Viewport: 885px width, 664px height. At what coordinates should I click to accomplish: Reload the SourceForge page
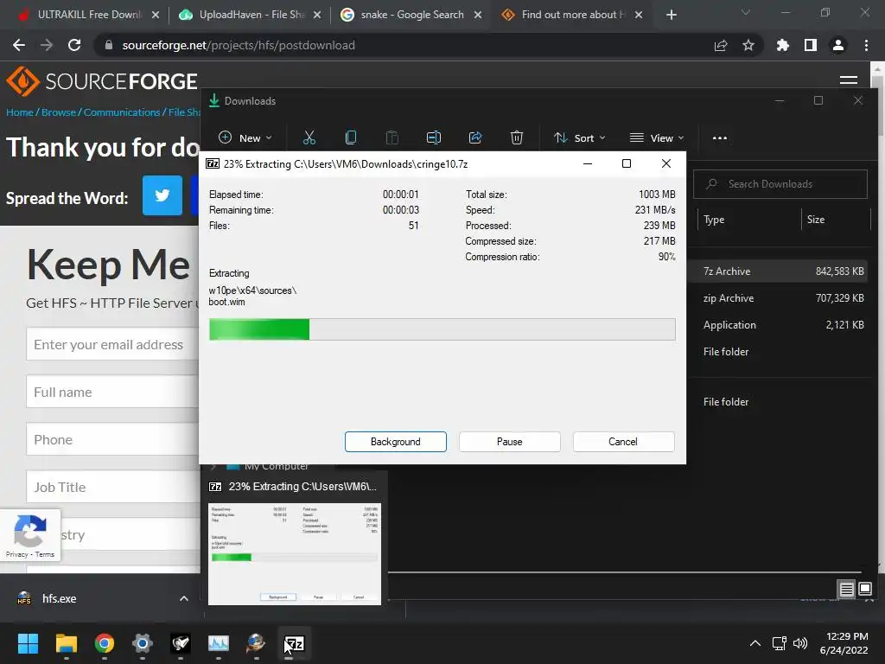74,45
